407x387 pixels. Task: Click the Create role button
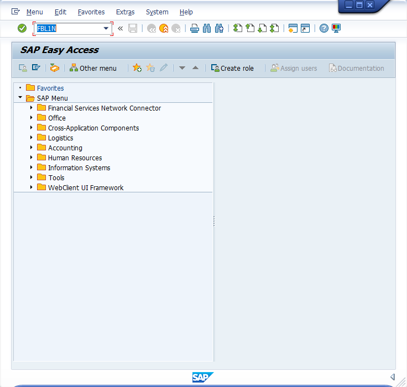[232, 68]
